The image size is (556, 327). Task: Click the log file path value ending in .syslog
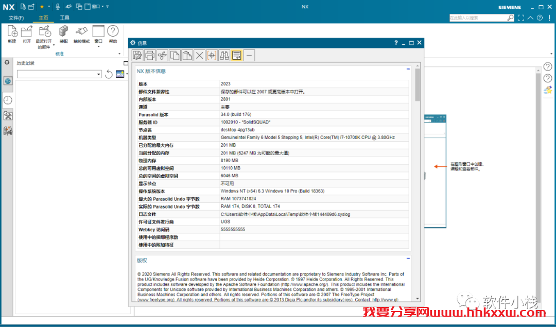pyautogui.click(x=285, y=214)
